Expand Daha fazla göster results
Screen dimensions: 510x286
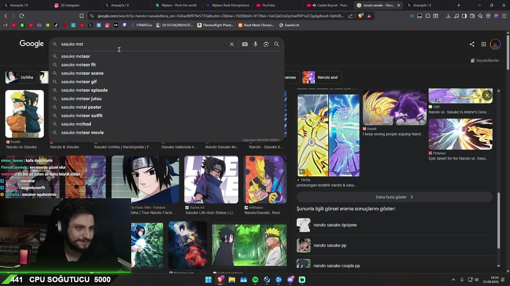394,197
